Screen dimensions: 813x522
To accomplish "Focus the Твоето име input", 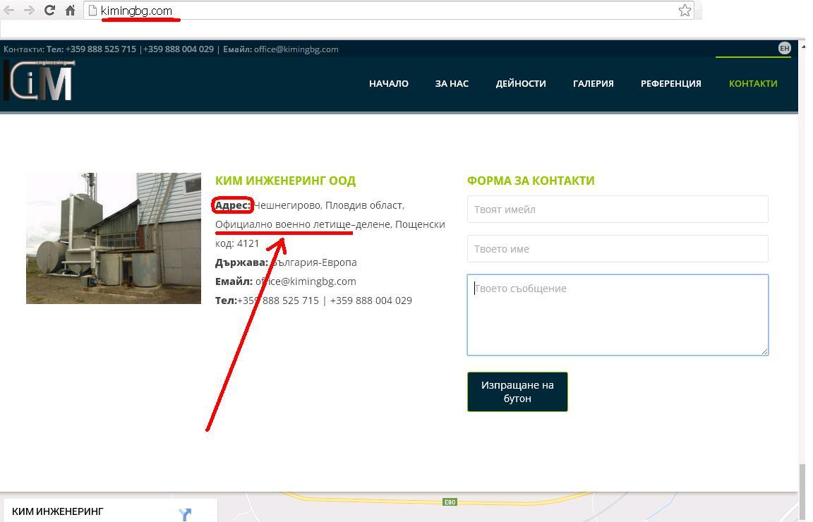I will pyautogui.click(x=618, y=249).
